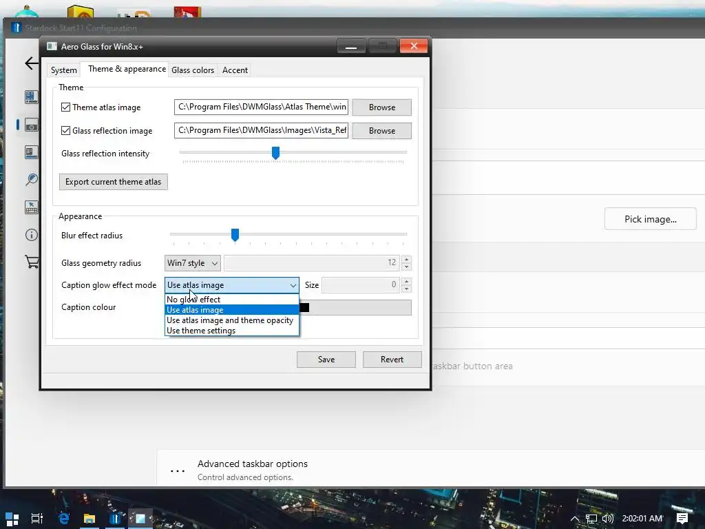Browse for theme atlas image
This screenshot has height=529, width=705.
tap(381, 107)
